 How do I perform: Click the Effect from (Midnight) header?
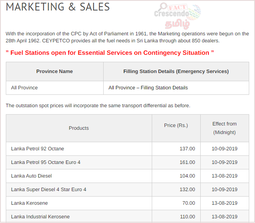pos(224,128)
